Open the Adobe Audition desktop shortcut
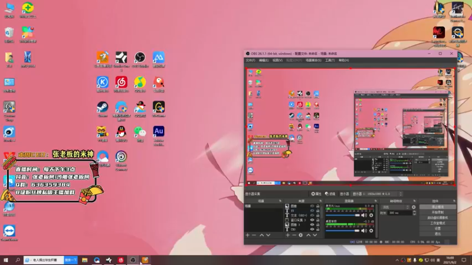 pos(159,136)
